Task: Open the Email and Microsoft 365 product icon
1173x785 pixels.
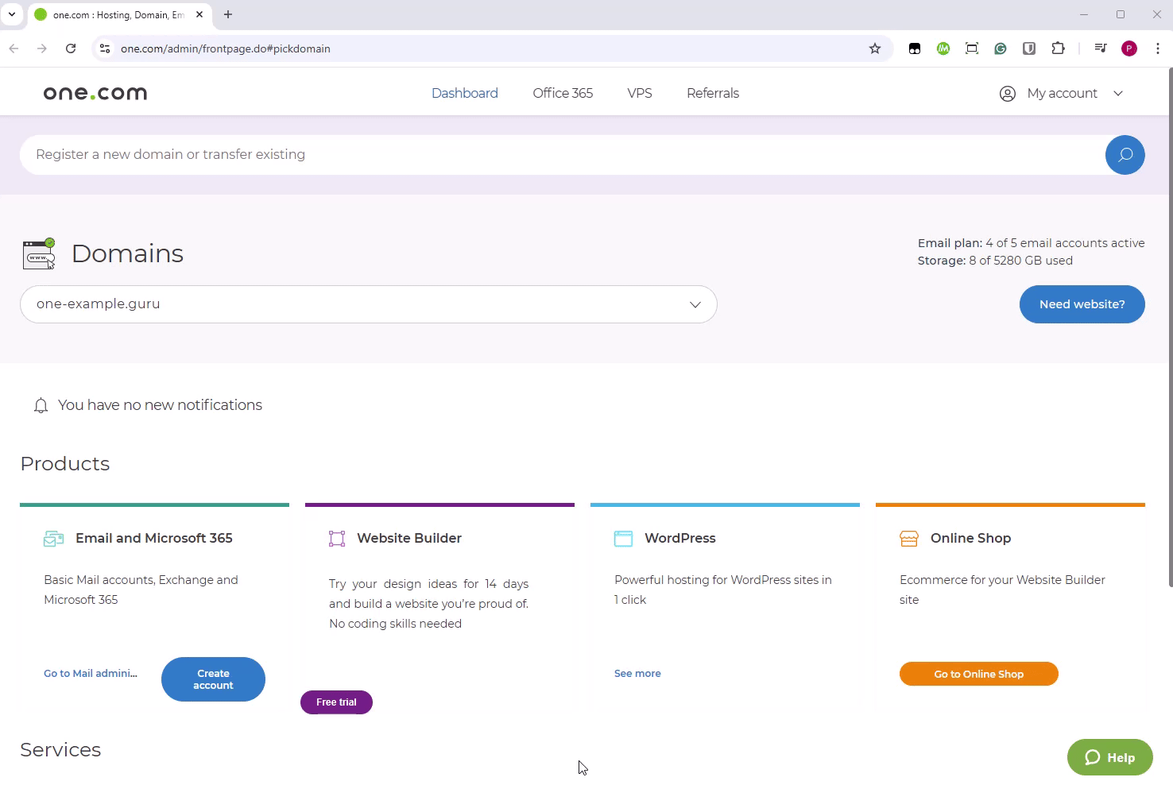Action: (53, 538)
